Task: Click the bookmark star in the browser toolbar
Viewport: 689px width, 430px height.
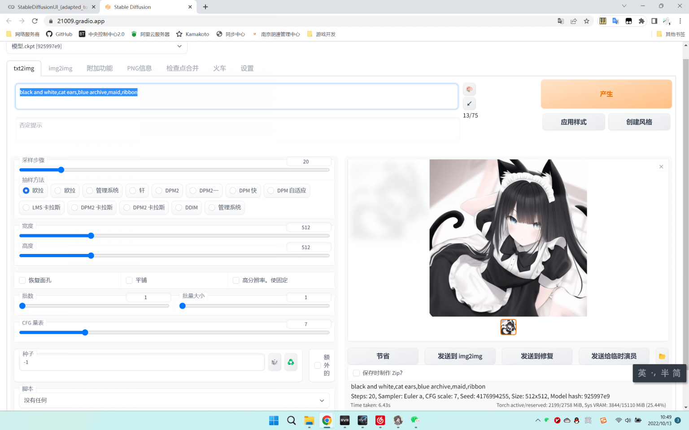Action: pos(586,21)
